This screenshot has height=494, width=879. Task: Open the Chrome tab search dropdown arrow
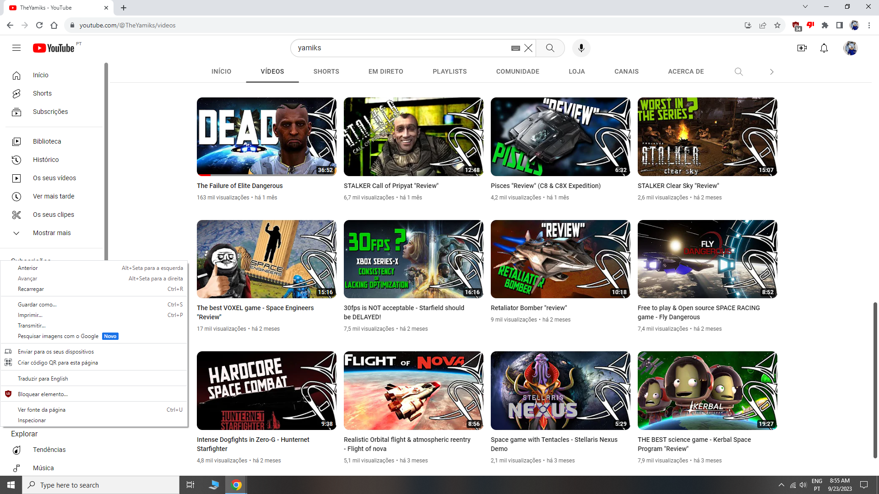805,6
